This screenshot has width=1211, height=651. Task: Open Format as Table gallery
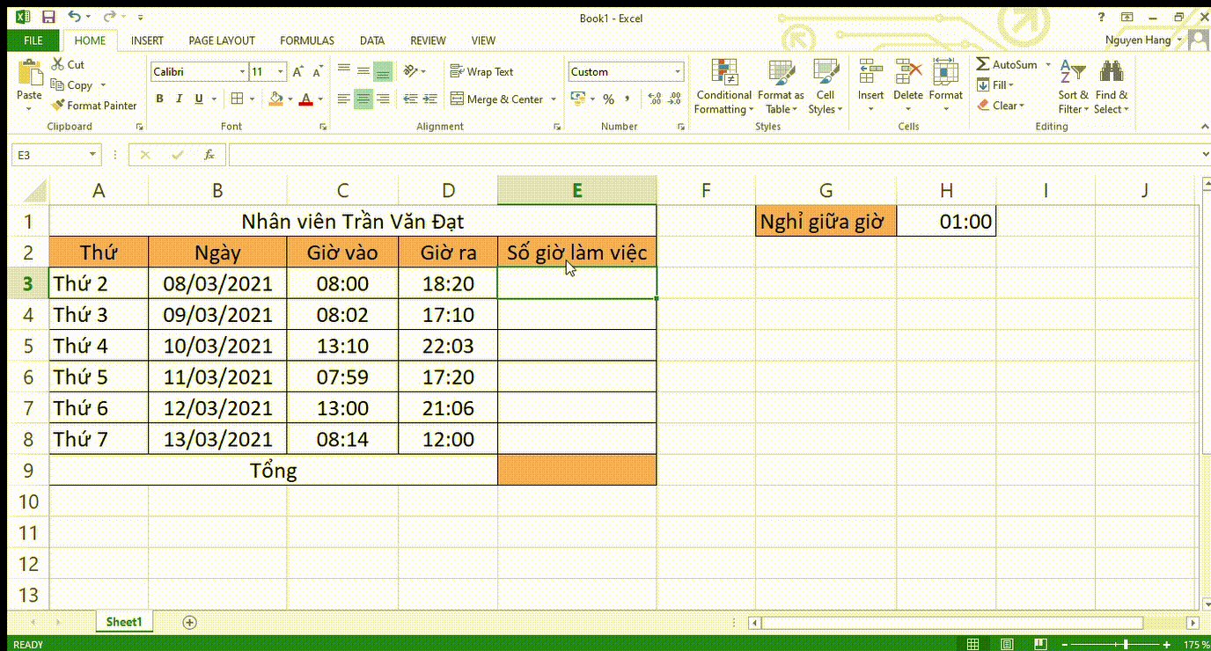pos(781,86)
